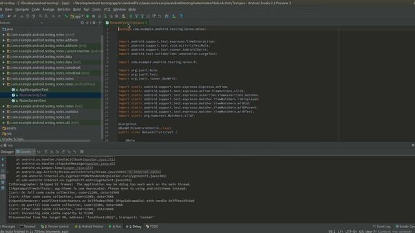
Task: Expand com.example.android.testing.notes.util package
Action: [4, 117]
